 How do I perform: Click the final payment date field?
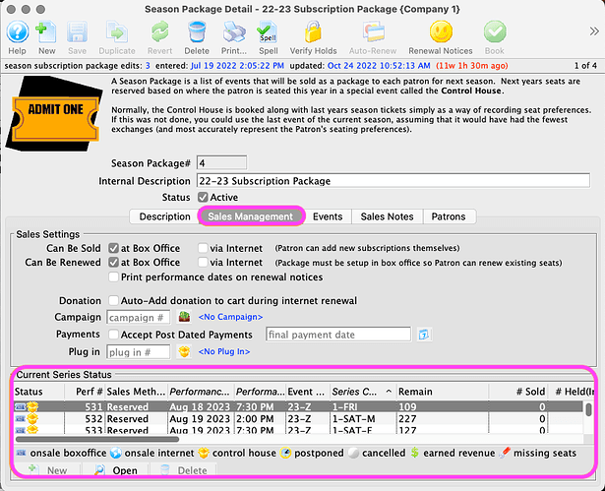pyautogui.click(x=338, y=335)
